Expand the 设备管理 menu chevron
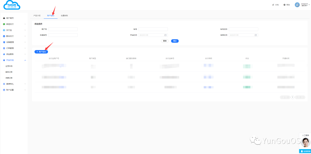The image size is (311, 154). [x=25, y=42]
